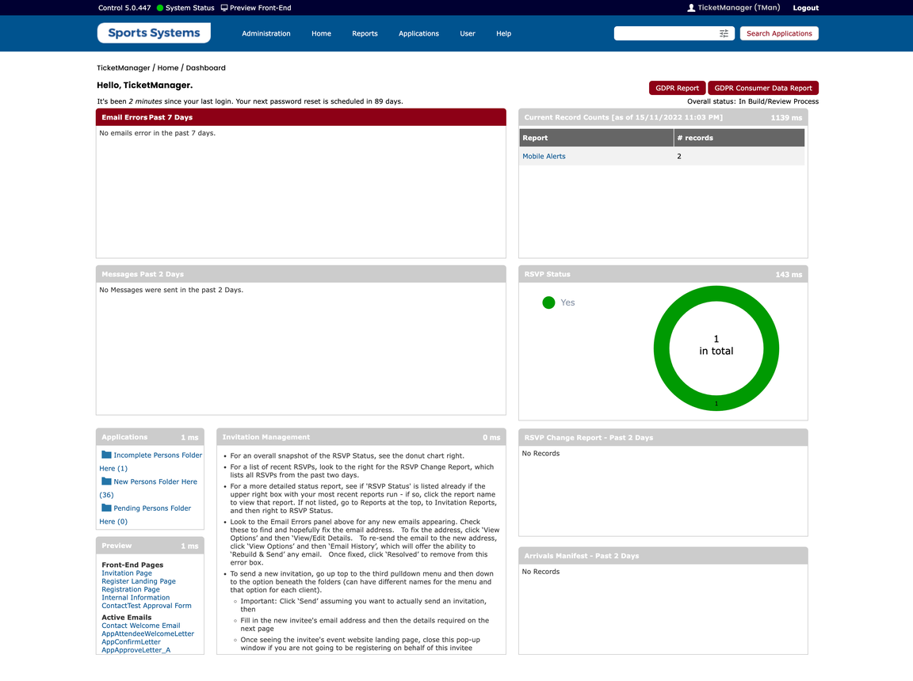Select the green RSVP donut segment
This screenshot has width=913, height=681.
point(716,292)
